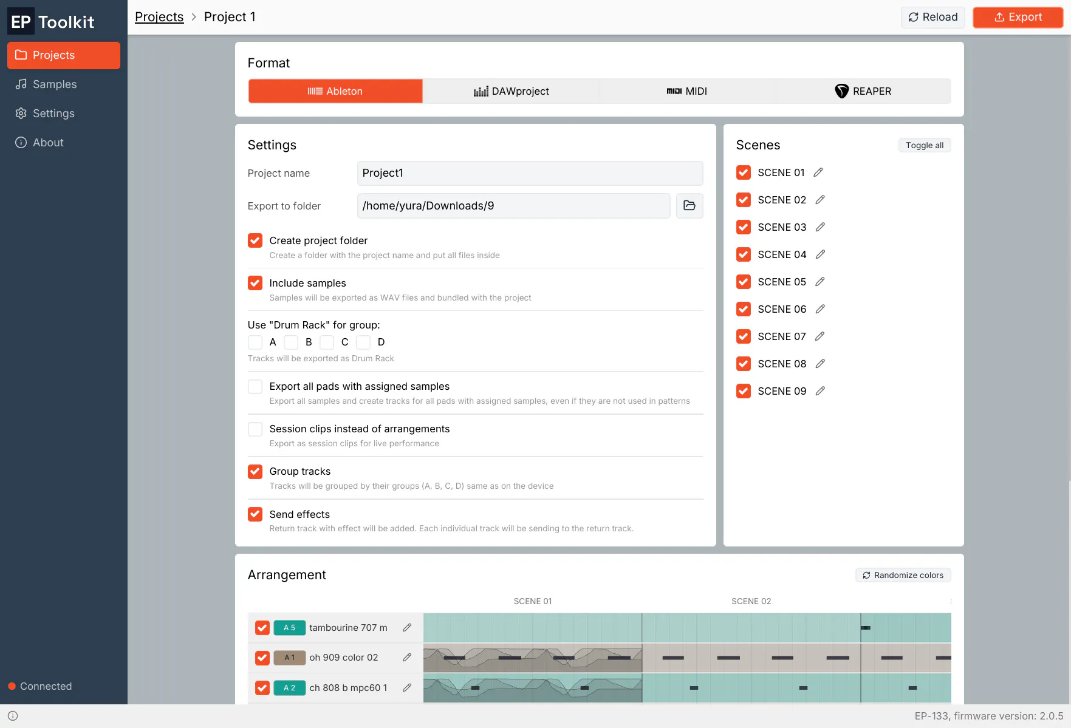Enable Session clips instead of arrangements
This screenshot has height=728, width=1071.
(255, 429)
